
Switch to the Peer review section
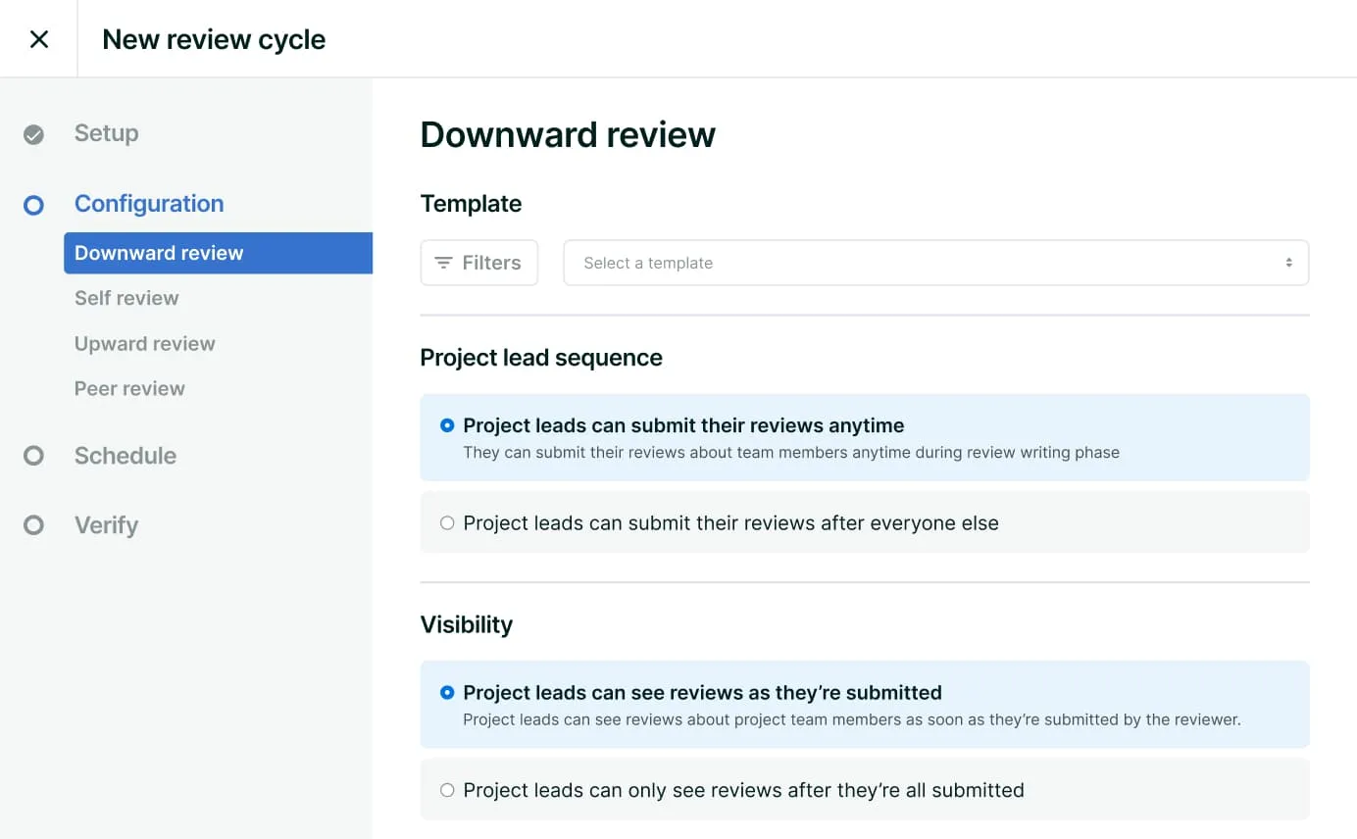(129, 388)
